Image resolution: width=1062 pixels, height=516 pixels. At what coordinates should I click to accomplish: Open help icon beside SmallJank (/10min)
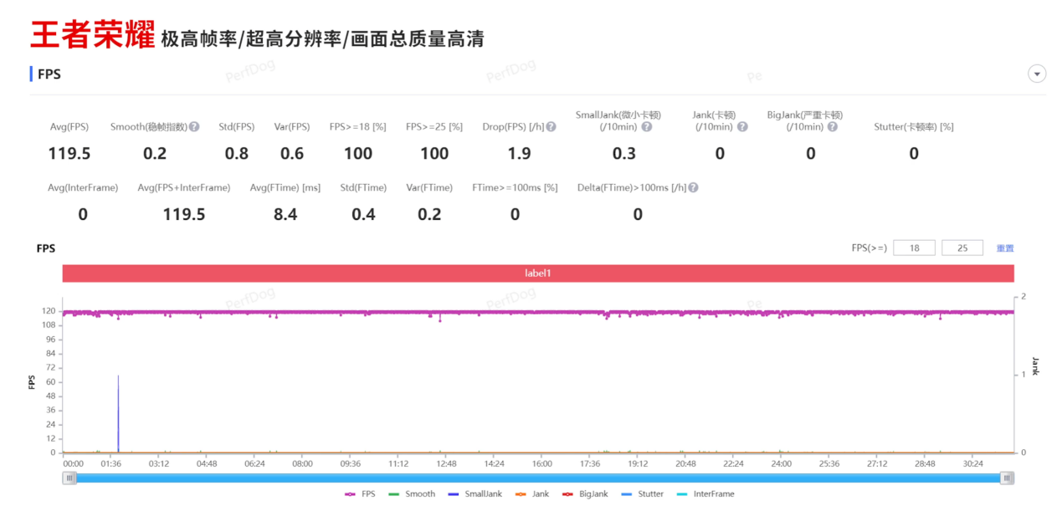647,127
